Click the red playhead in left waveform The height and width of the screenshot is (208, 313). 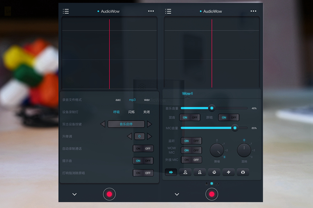[x=110, y=54]
